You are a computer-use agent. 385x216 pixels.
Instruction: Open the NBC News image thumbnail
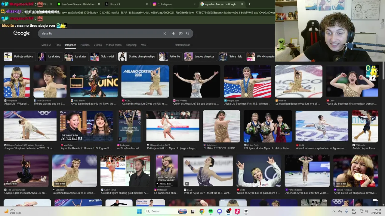pos(94,81)
